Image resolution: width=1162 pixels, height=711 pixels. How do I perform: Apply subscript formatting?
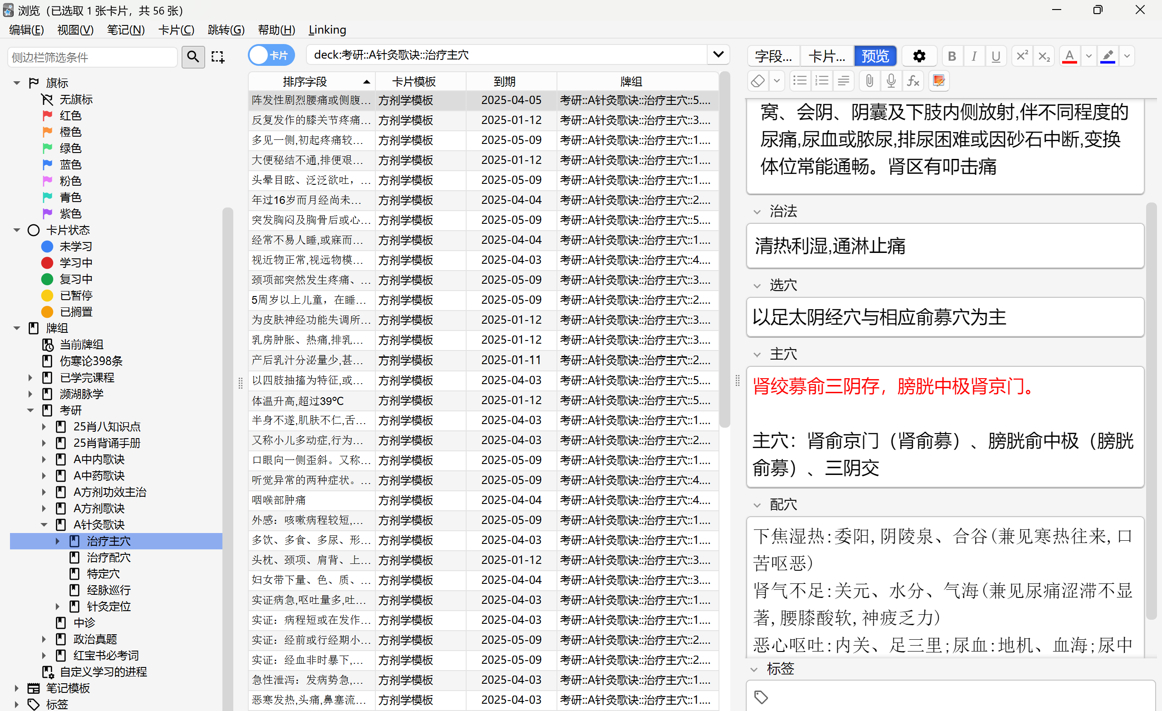[x=1044, y=56]
